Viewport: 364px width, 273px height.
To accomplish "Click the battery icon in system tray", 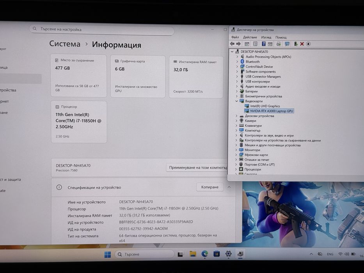I will pyautogui.click(x=353, y=254).
